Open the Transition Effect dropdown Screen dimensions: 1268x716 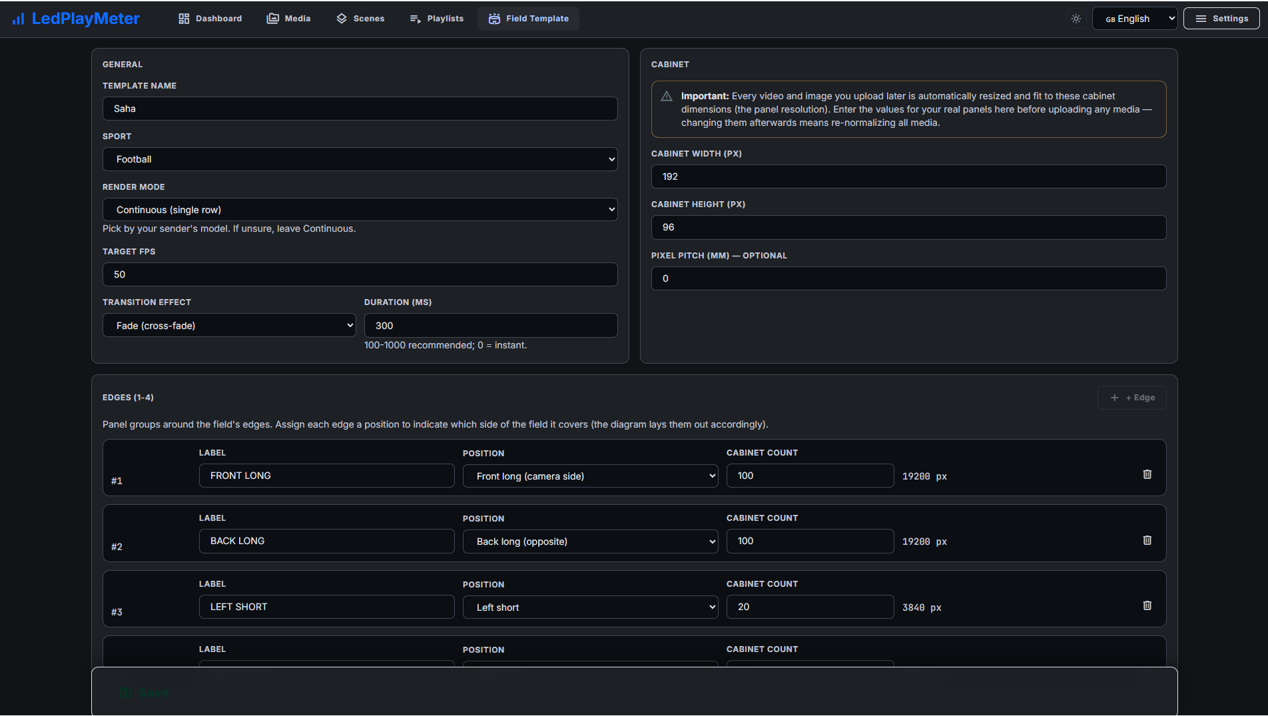coord(229,326)
